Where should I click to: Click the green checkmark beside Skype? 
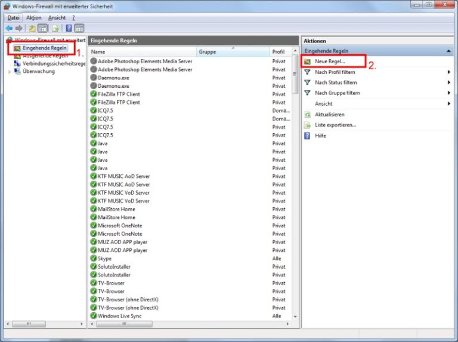tap(94, 258)
